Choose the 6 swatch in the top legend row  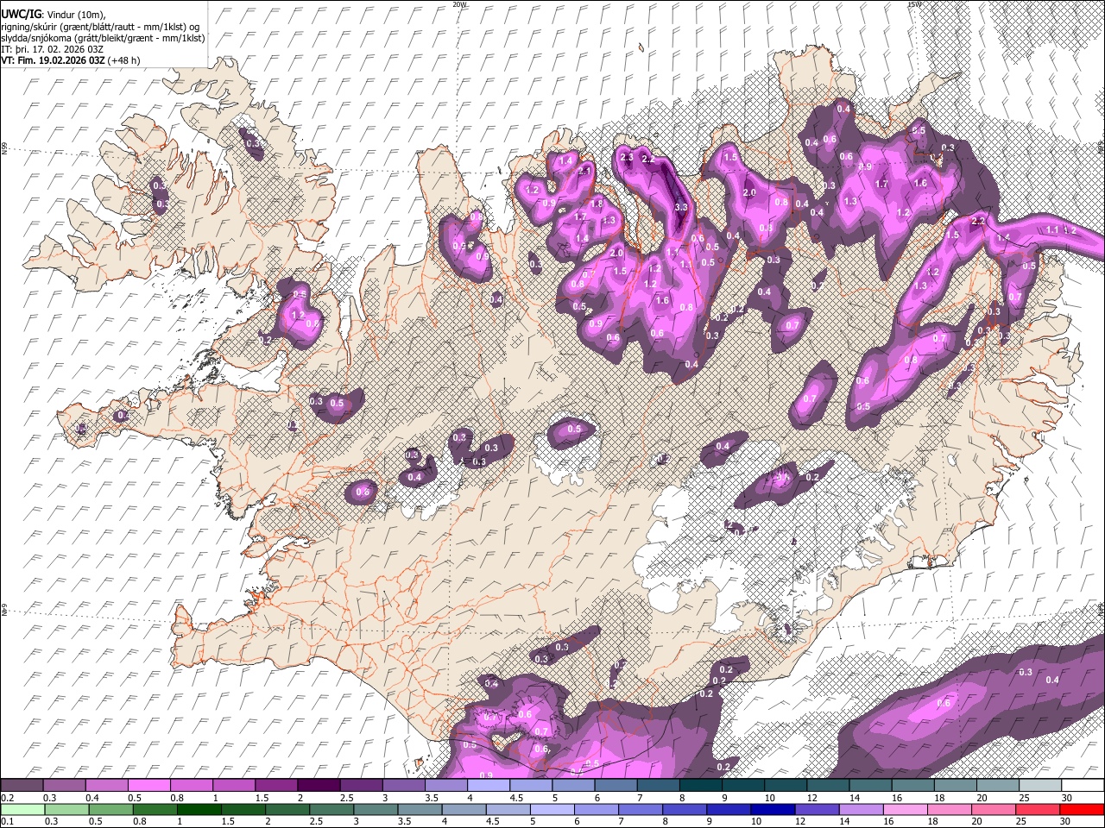tap(615, 786)
